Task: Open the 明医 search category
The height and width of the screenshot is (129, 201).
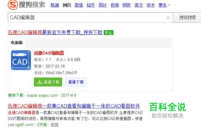Action: pyautogui.click(x=127, y=5)
